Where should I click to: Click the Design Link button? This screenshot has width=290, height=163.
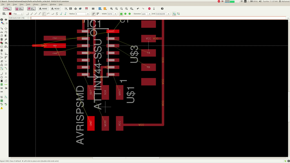point(7,9)
